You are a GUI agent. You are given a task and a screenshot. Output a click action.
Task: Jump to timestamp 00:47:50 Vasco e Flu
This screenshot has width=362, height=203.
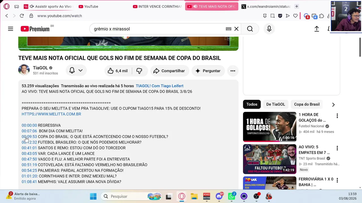coord(29,159)
